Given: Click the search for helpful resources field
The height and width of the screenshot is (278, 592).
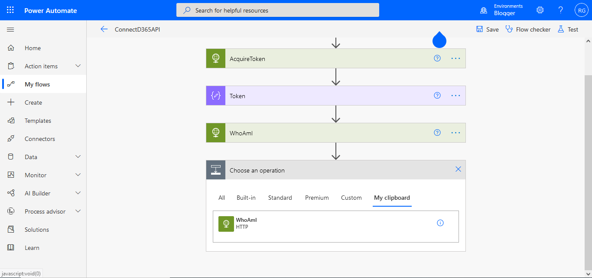Looking at the screenshot, I should (277, 10).
